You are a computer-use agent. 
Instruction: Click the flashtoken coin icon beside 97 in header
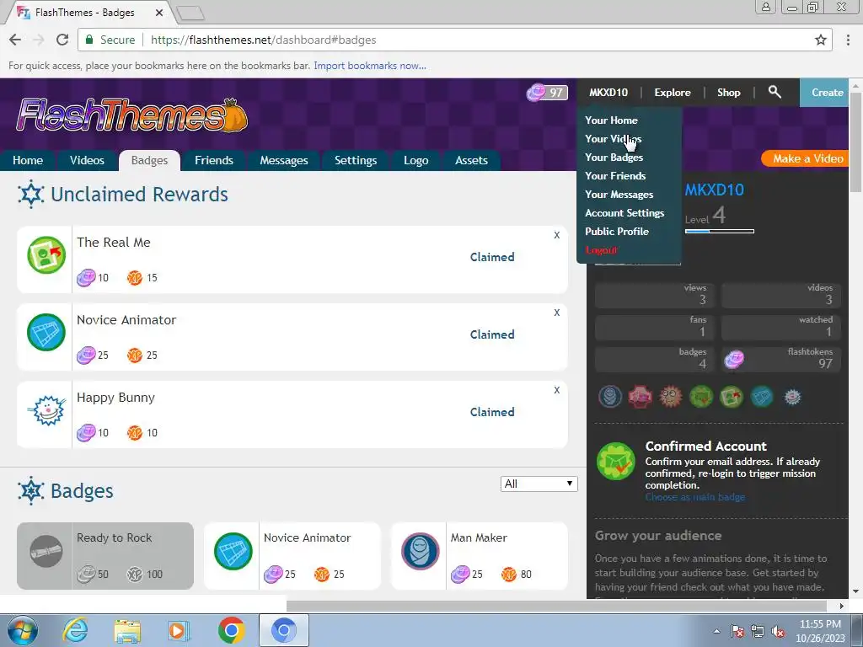click(x=535, y=93)
